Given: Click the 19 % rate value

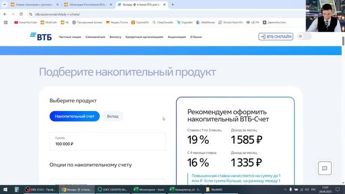Looking at the screenshot, I should click(x=198, y=140).
